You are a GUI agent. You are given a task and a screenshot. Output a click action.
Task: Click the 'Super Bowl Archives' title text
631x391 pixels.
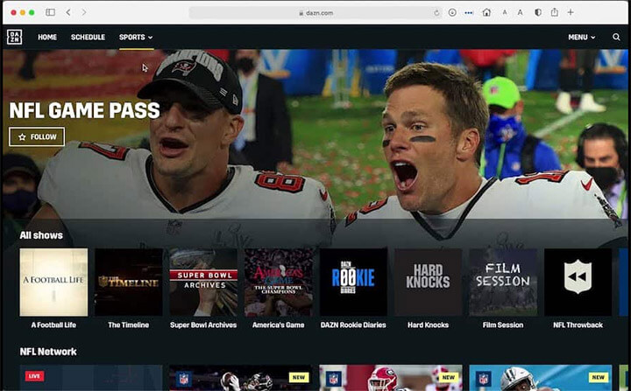[203, 325]
